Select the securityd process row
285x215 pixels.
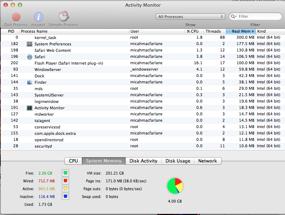pyautogui.click(x=143, y=146)
